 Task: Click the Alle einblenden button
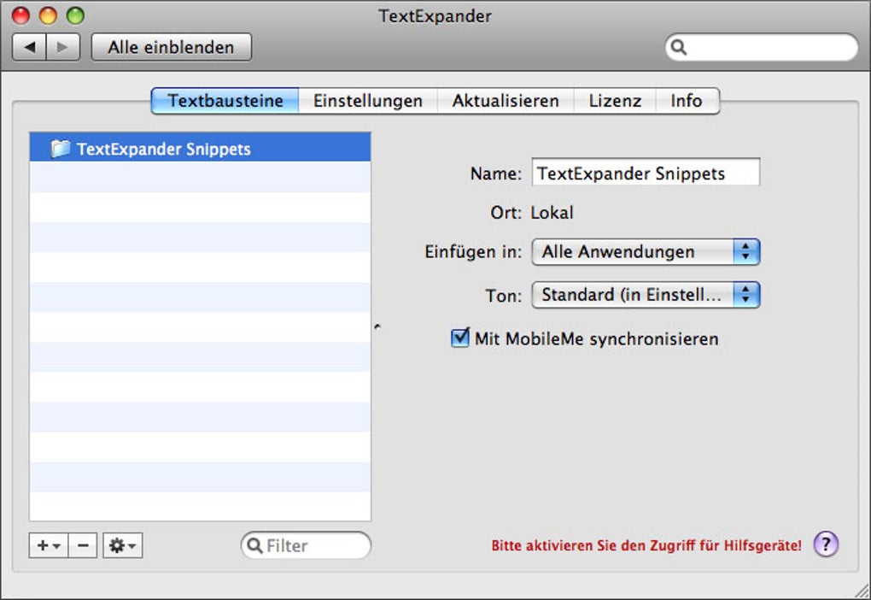(x=171, y=47)
